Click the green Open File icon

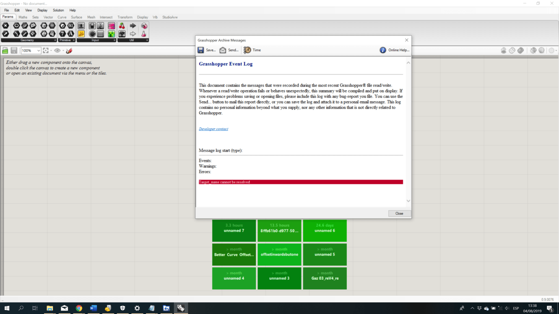tap(5, 51)
